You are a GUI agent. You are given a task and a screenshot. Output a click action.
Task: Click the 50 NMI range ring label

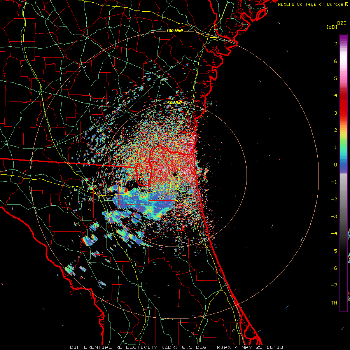[x=174, y=103]
